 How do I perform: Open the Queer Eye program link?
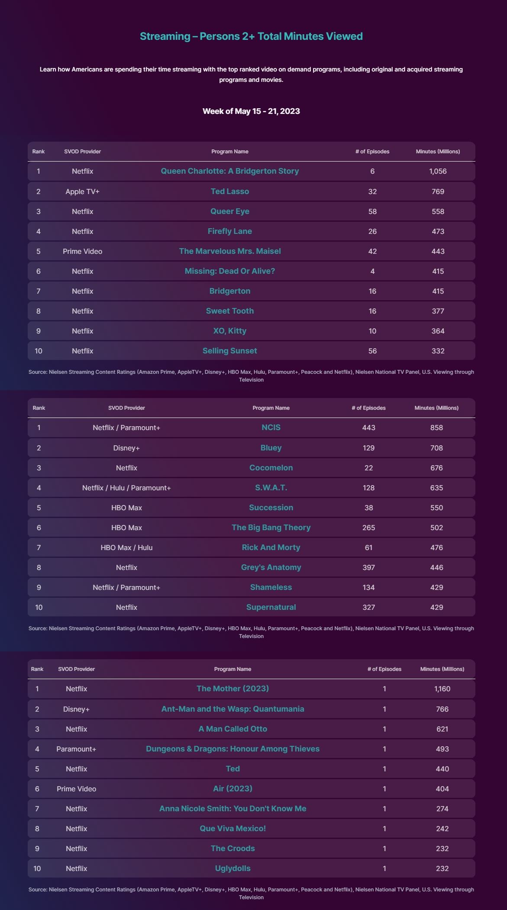click(x=229, y=211)
